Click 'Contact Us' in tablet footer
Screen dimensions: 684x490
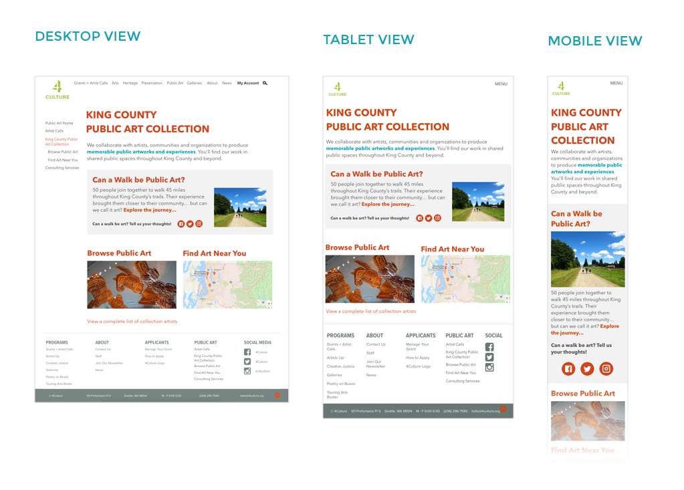(x=376, y=344)
